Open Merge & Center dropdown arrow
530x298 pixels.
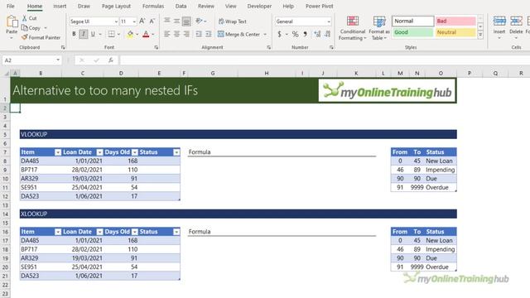(x=265, y=34)
